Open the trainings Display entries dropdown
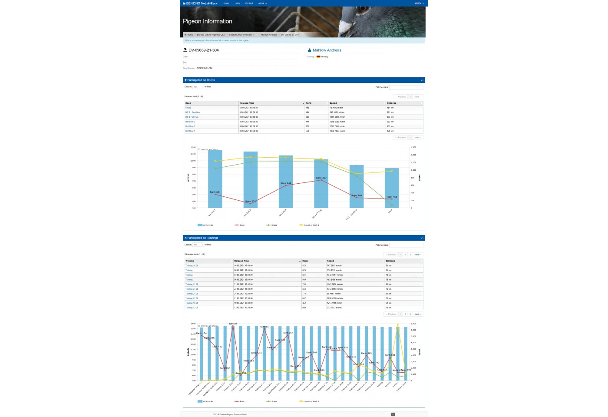Screen dimensions: 608x417 tap(198, 245)
